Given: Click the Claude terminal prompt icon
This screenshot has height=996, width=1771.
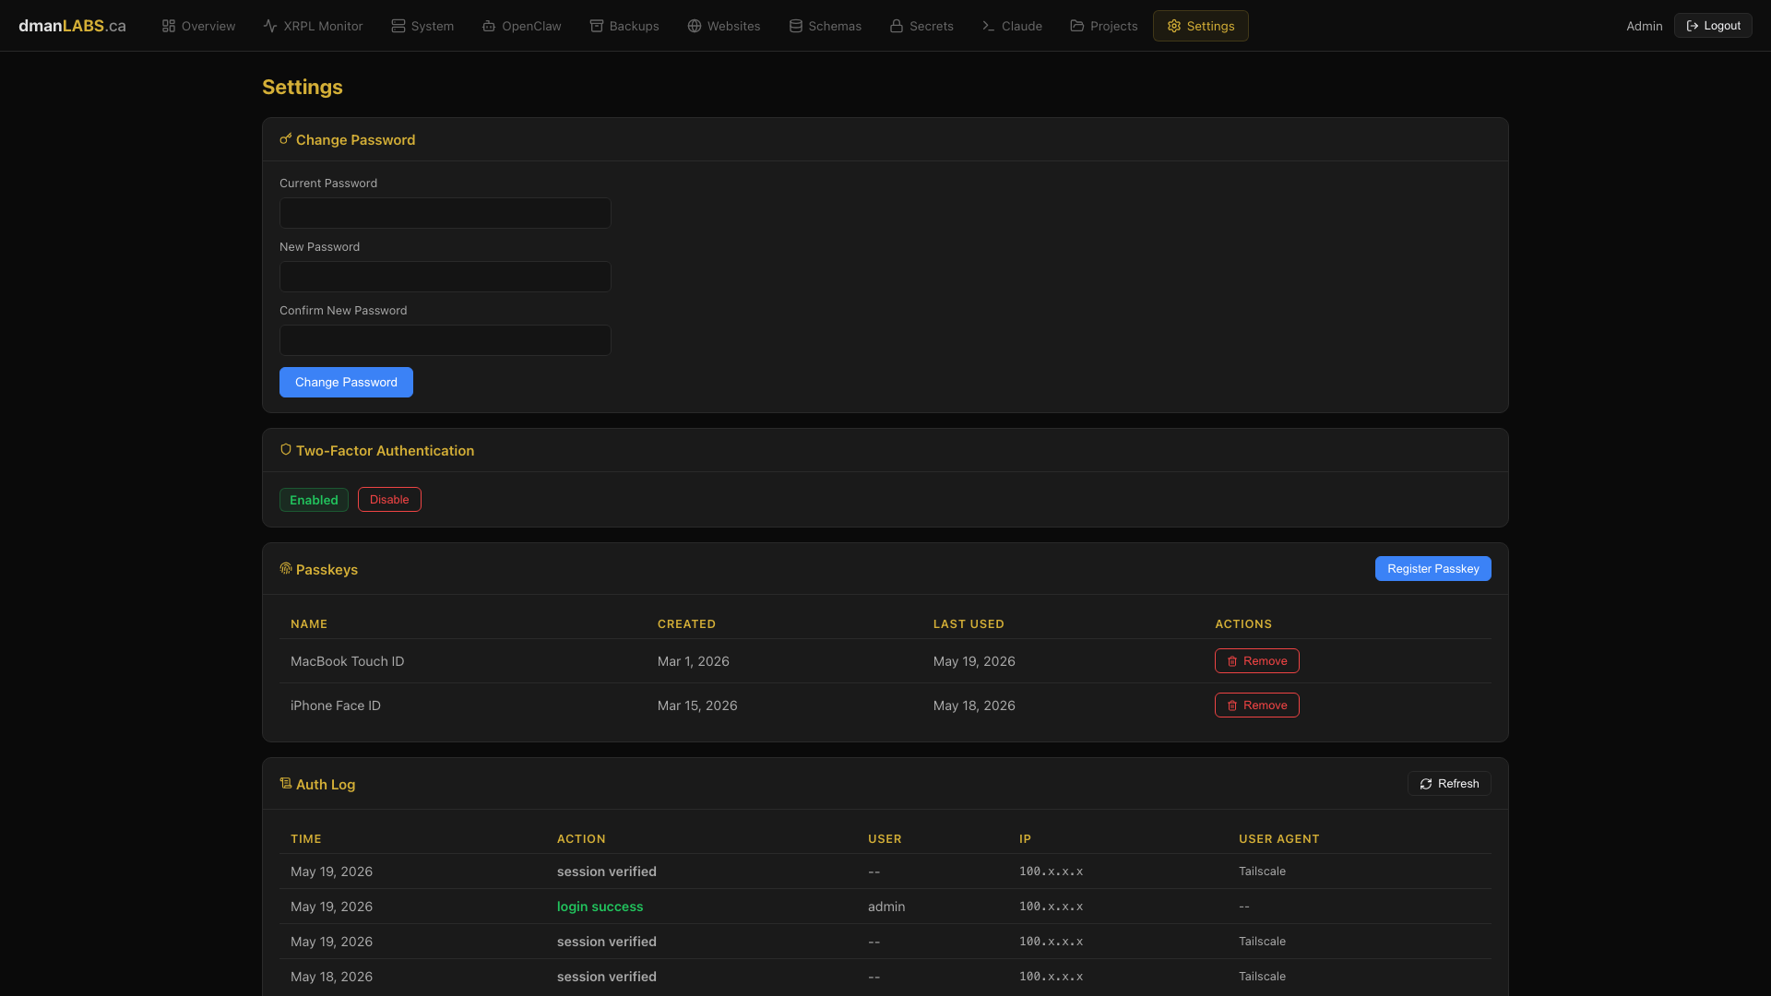Looking at the screenshot, I should (x=988, y=26).
